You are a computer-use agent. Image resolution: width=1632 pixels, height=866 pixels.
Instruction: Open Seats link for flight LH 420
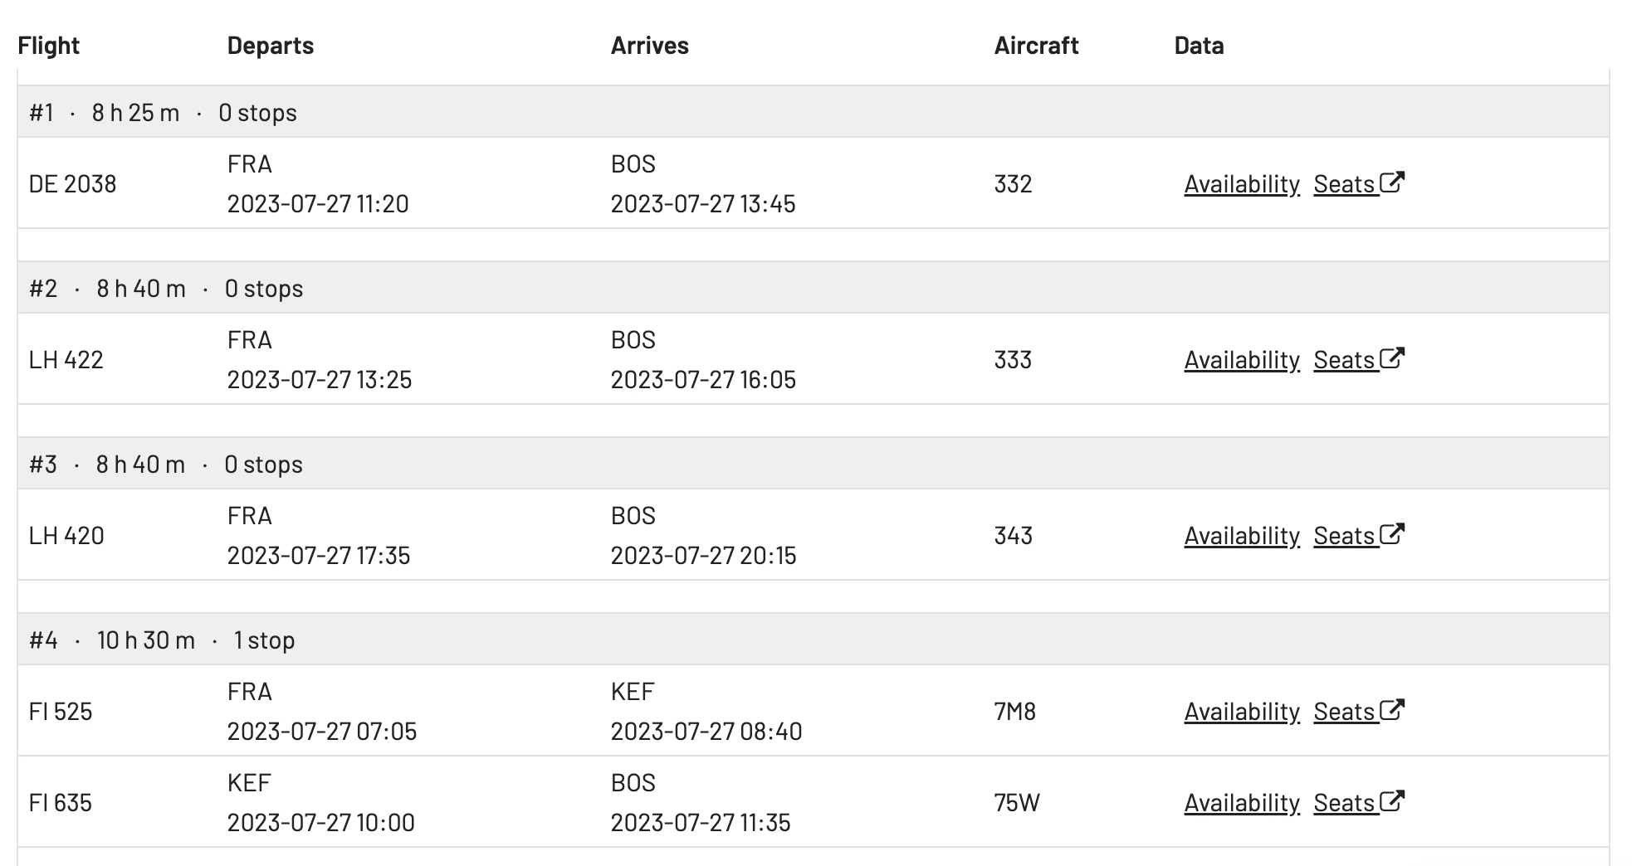tap(1345, 536)
